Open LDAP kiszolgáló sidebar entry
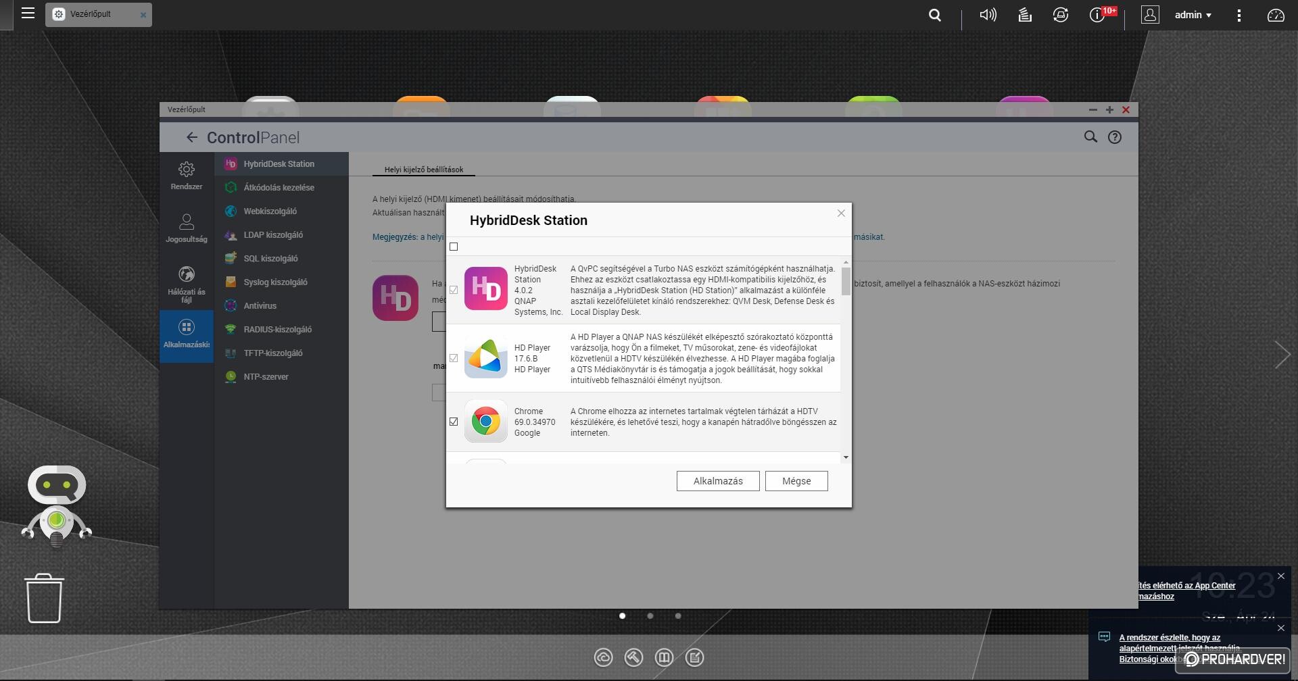The height and width of the screenshot is (681, 1298). coord(281,235)
